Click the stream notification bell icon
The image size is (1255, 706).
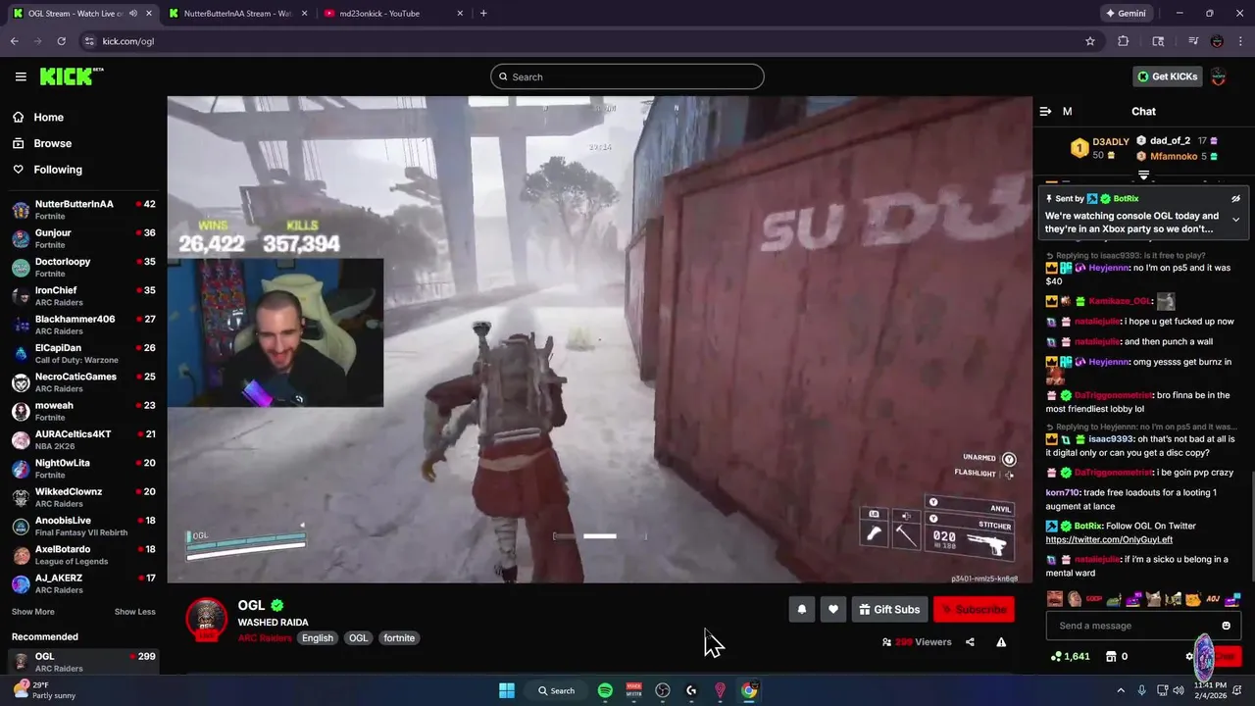[x=802, y=609]
